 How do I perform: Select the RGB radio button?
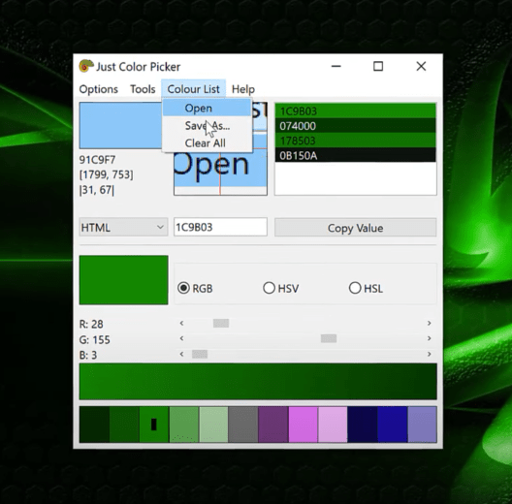pos(183,288)
